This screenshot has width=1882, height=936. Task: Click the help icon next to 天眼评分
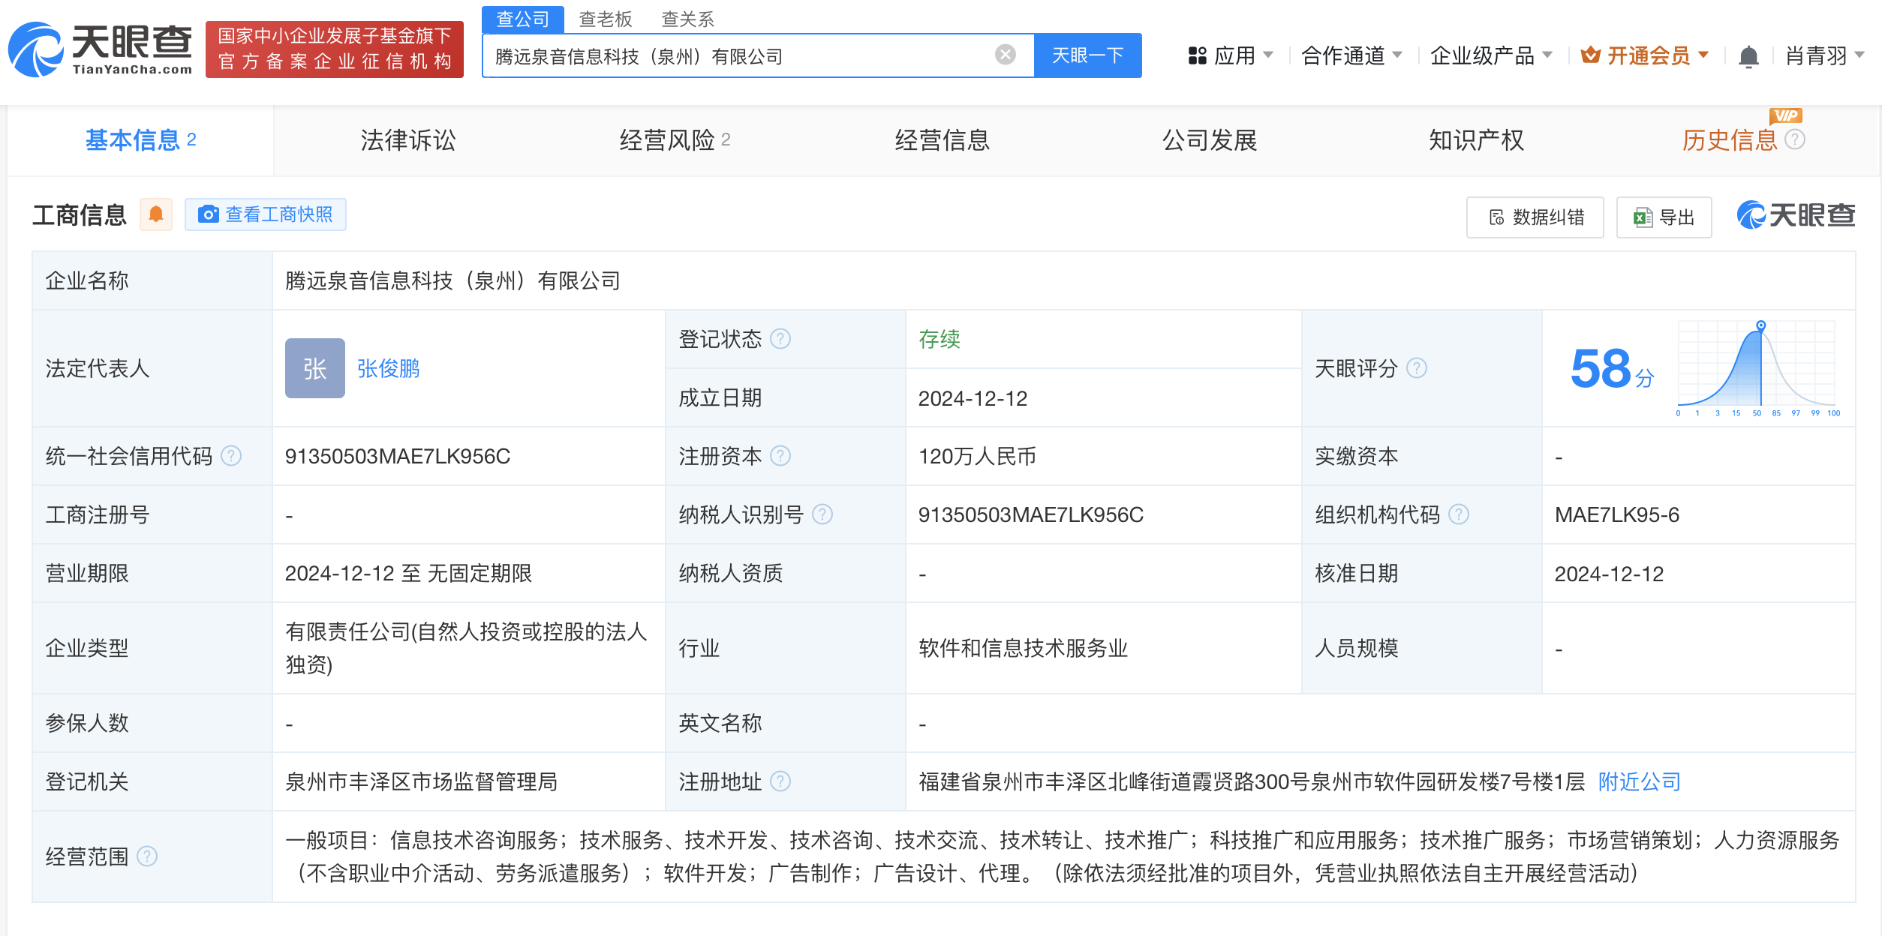(x=1416, y=368)
